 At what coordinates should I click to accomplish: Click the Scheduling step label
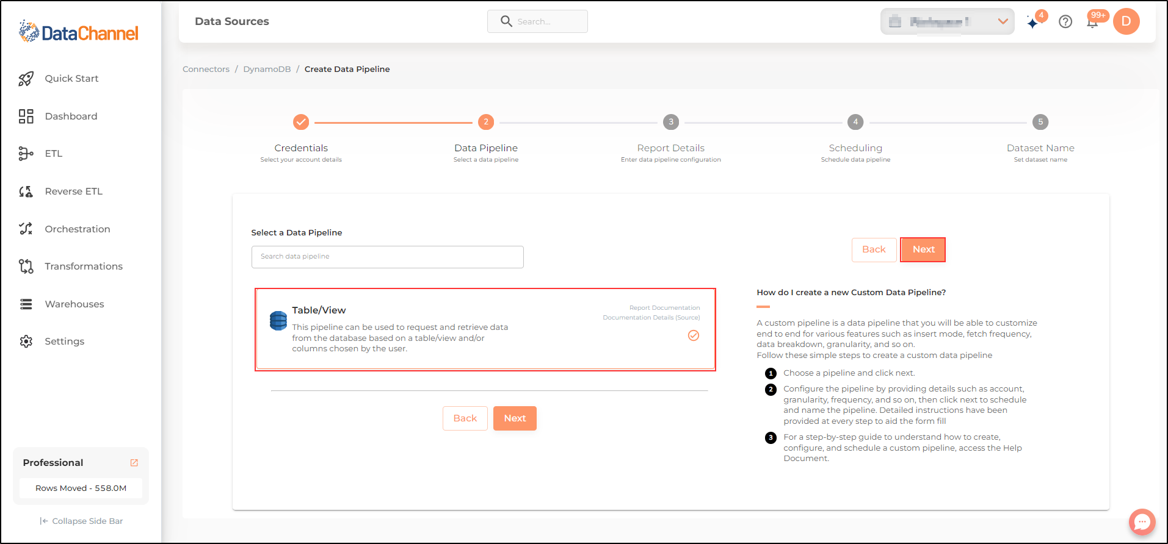[855, 148]
